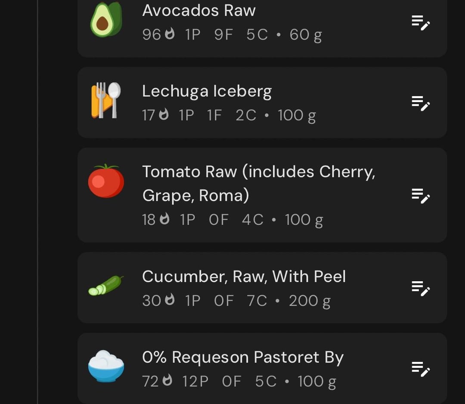
Task: Tap the edit icon for Lechuga Iceberg
Action: click(421, 103)
